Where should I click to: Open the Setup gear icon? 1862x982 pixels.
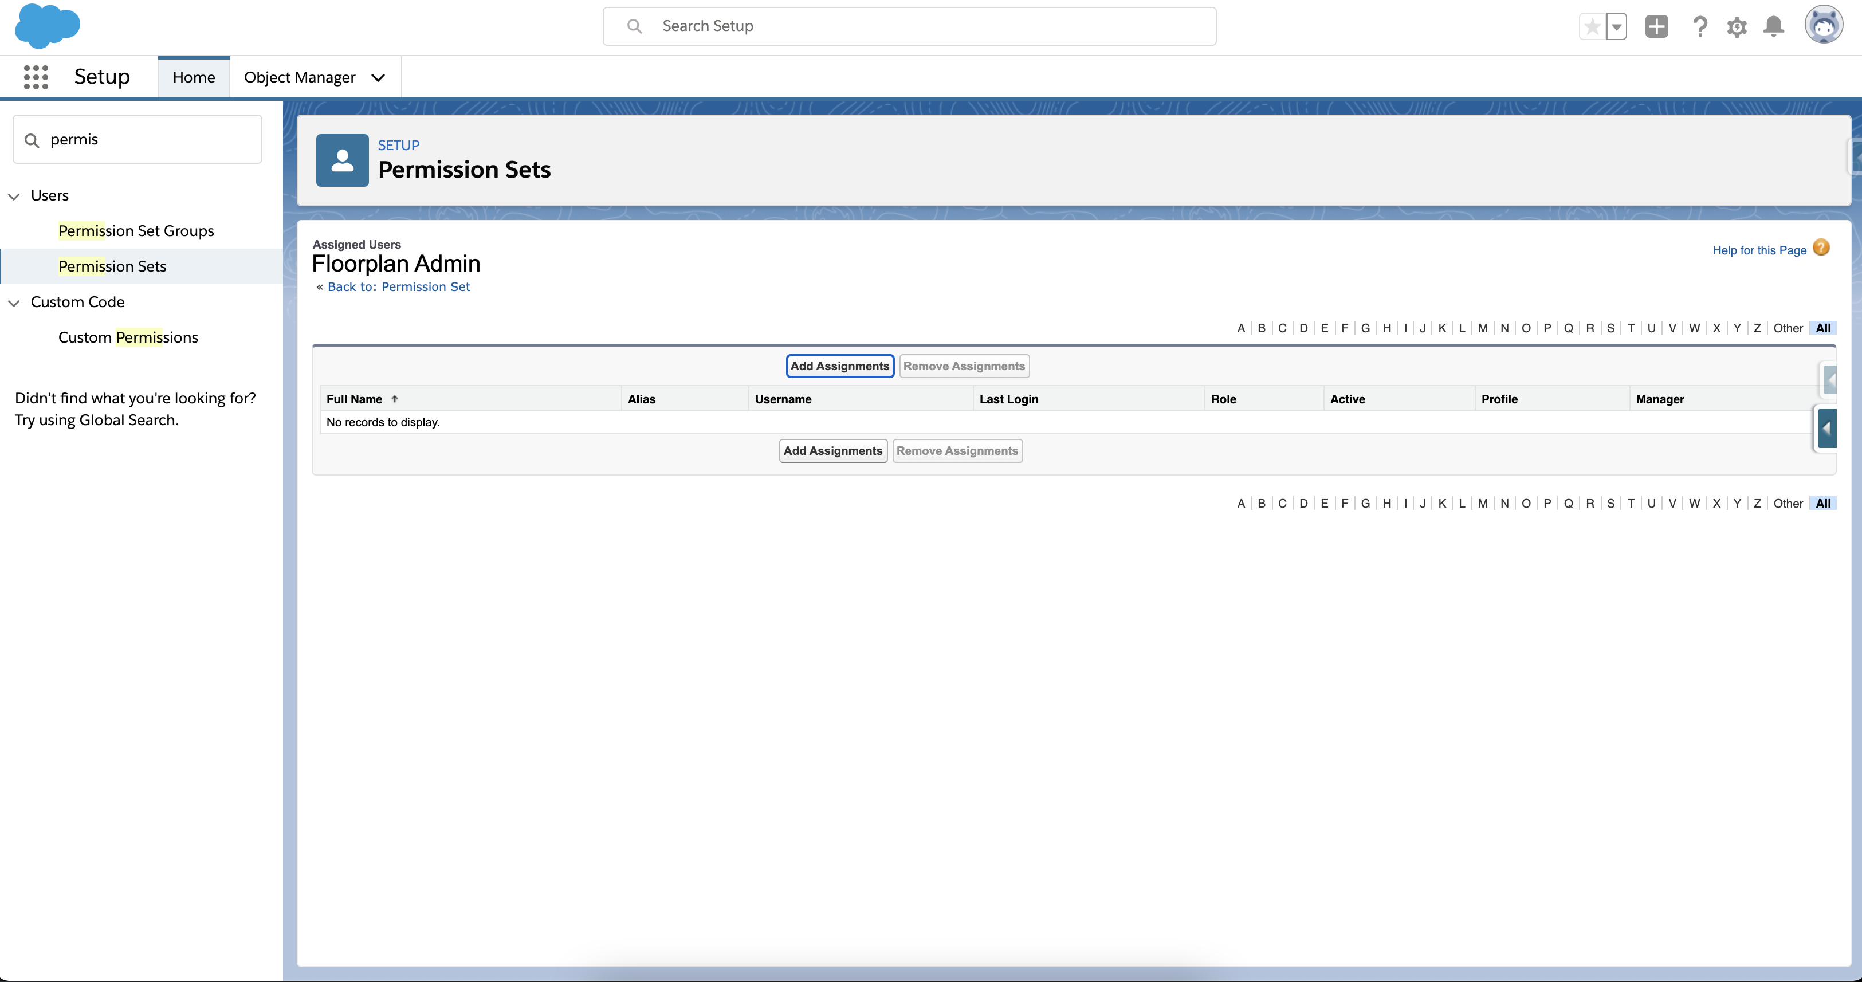pos(1737,26)
